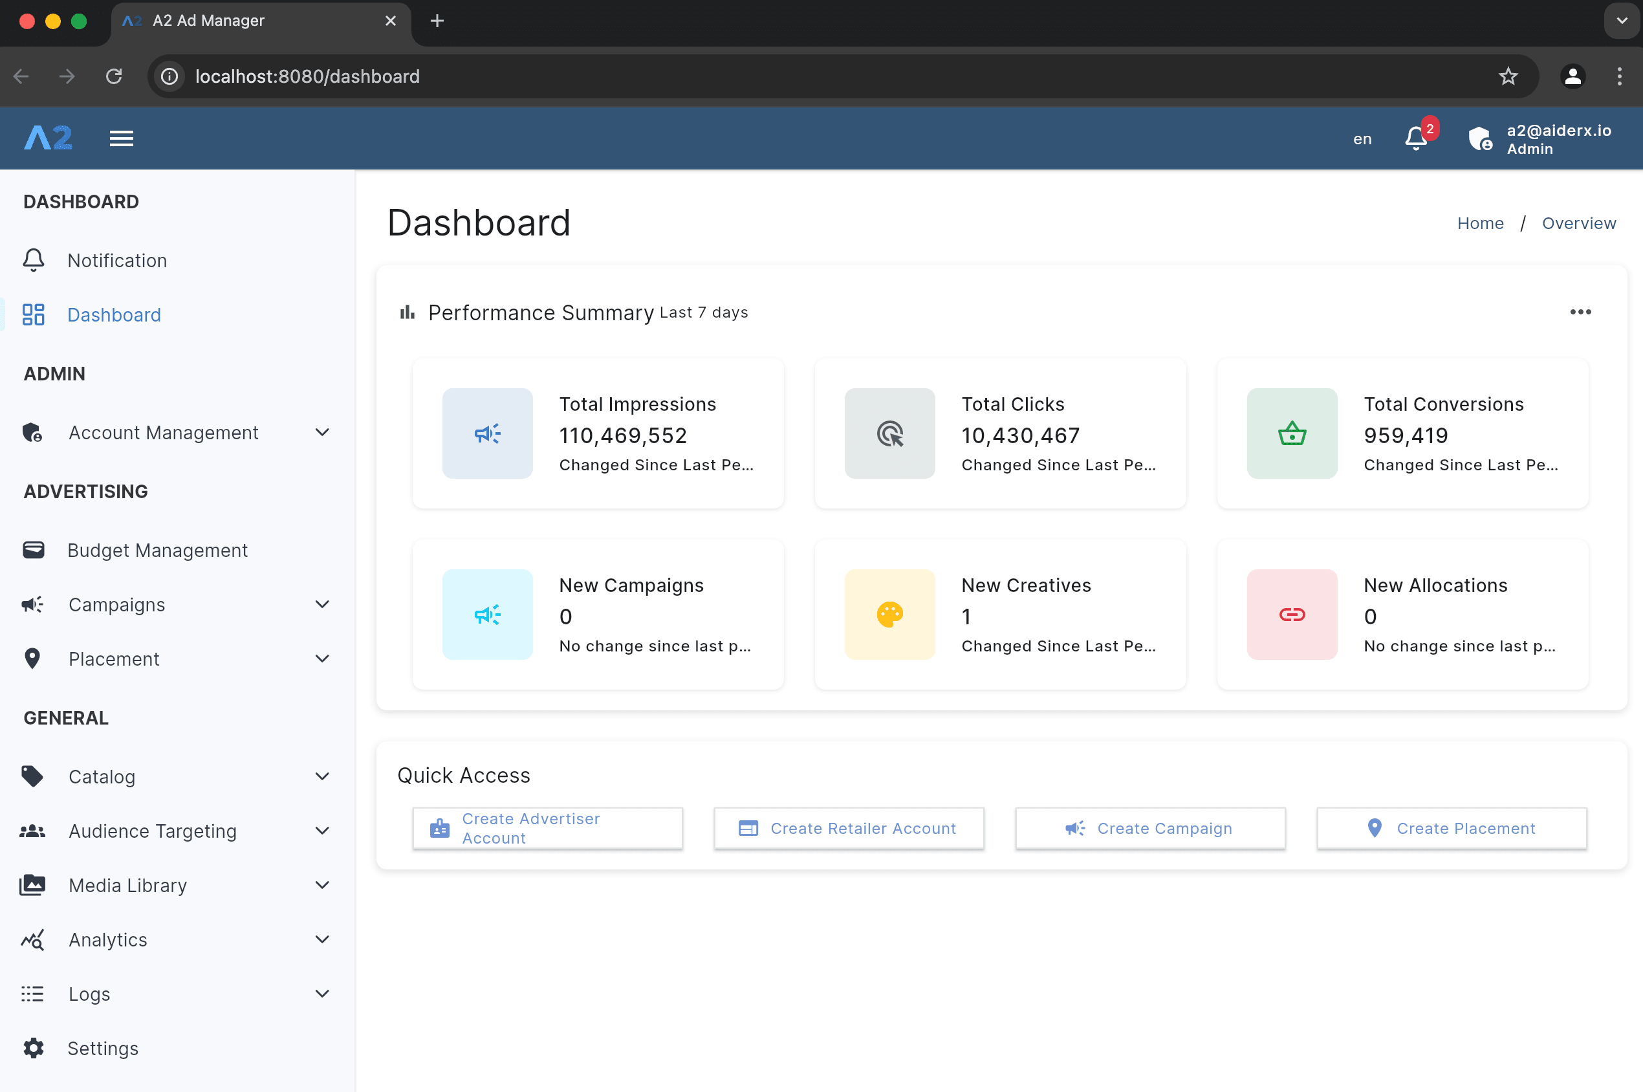Click the Total Conversions basket icon
Screen dimensions: 1643x1092
[1291, 433]
